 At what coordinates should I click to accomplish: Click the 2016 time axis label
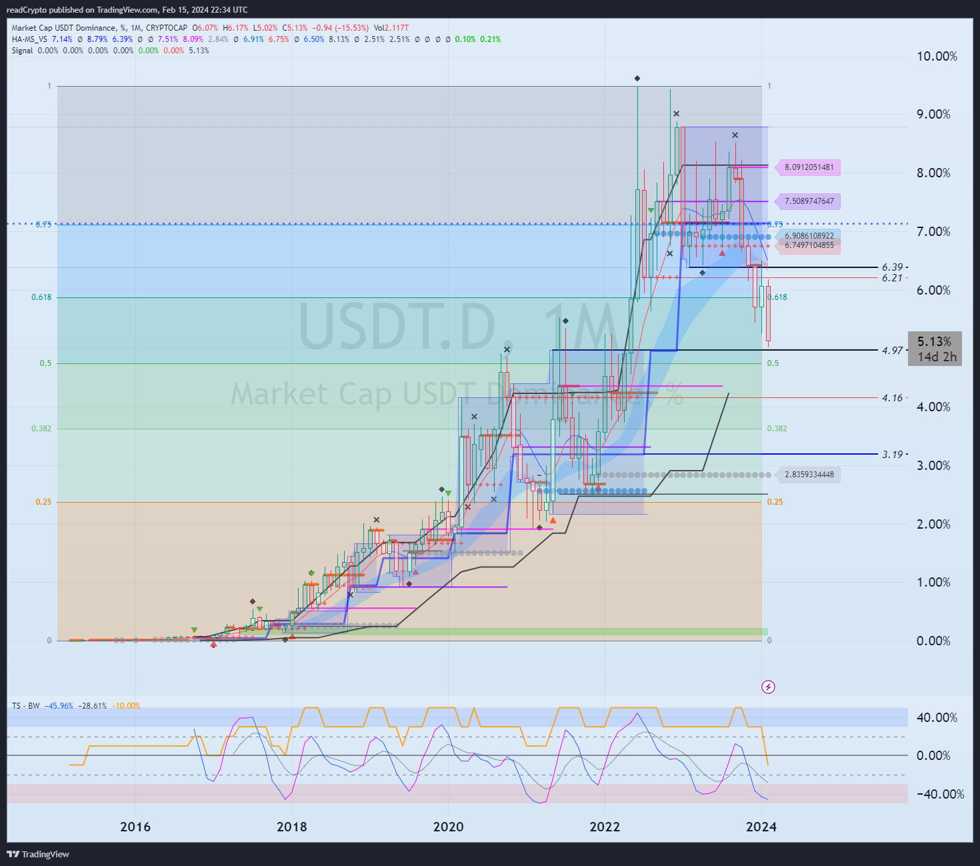135,827
